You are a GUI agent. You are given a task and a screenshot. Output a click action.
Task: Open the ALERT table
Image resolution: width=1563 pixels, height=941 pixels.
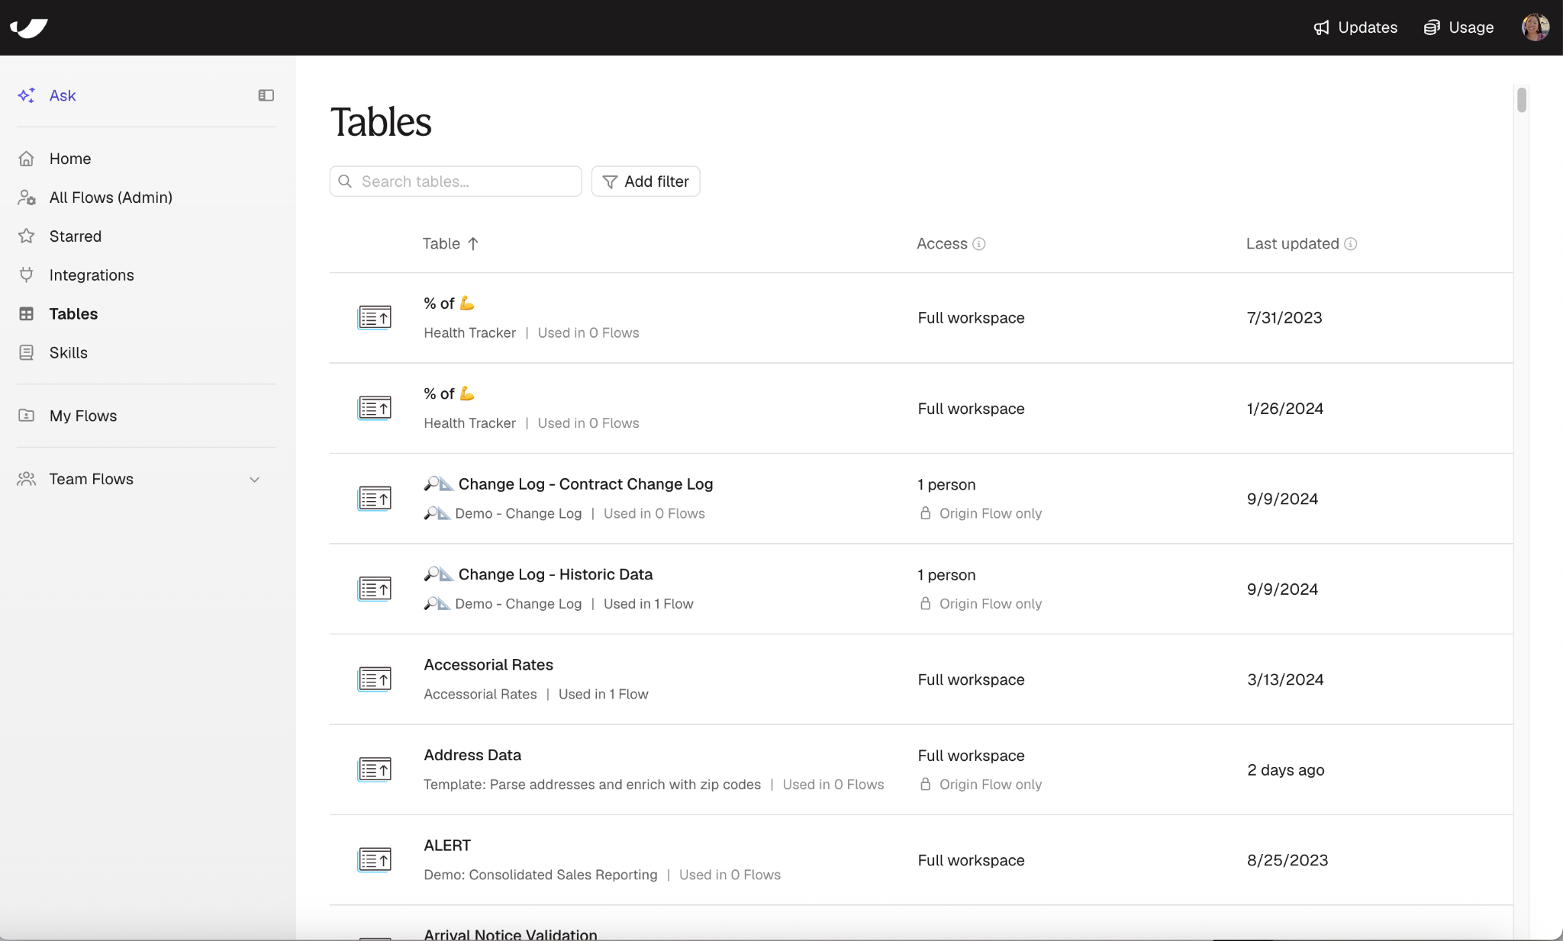(x=447, y=846)
